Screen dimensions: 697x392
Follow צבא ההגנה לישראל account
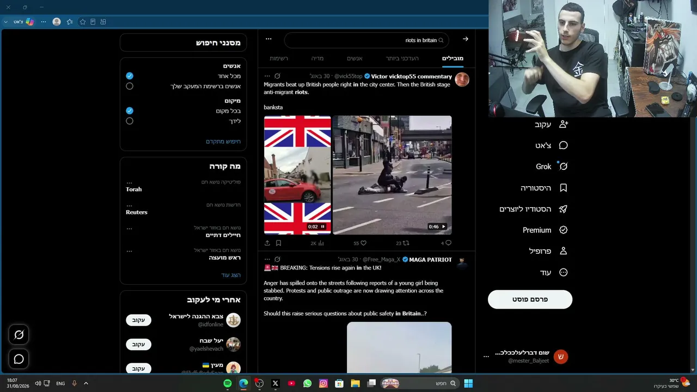click(139, 320)
